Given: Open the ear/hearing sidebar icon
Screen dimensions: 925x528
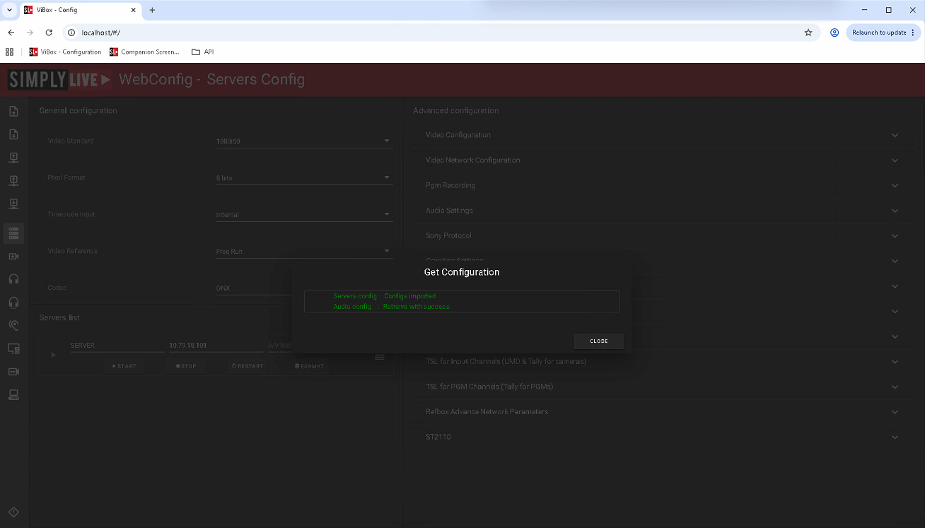Looking at the screenshot, I should pos(13,325).
